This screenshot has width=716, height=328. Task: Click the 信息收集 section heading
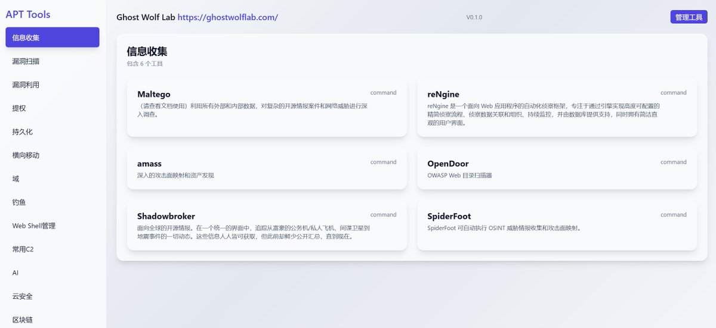147,51
